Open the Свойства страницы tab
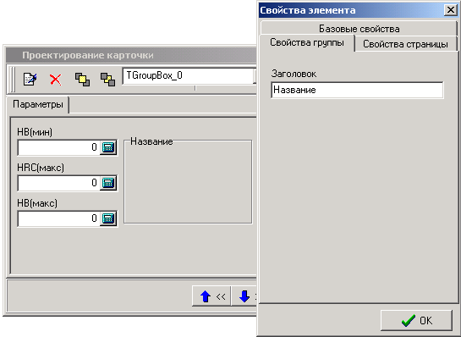461x337 pixels. [x=405, y=44]
